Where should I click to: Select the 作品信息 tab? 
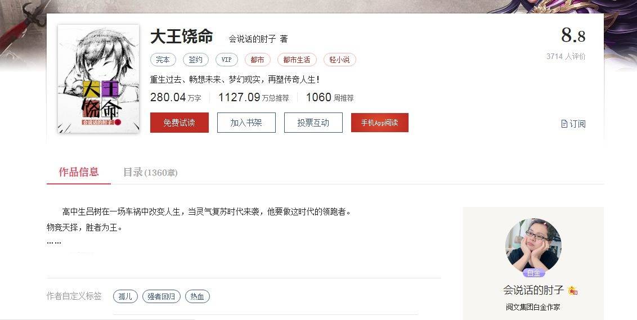(x=78, y=172)
